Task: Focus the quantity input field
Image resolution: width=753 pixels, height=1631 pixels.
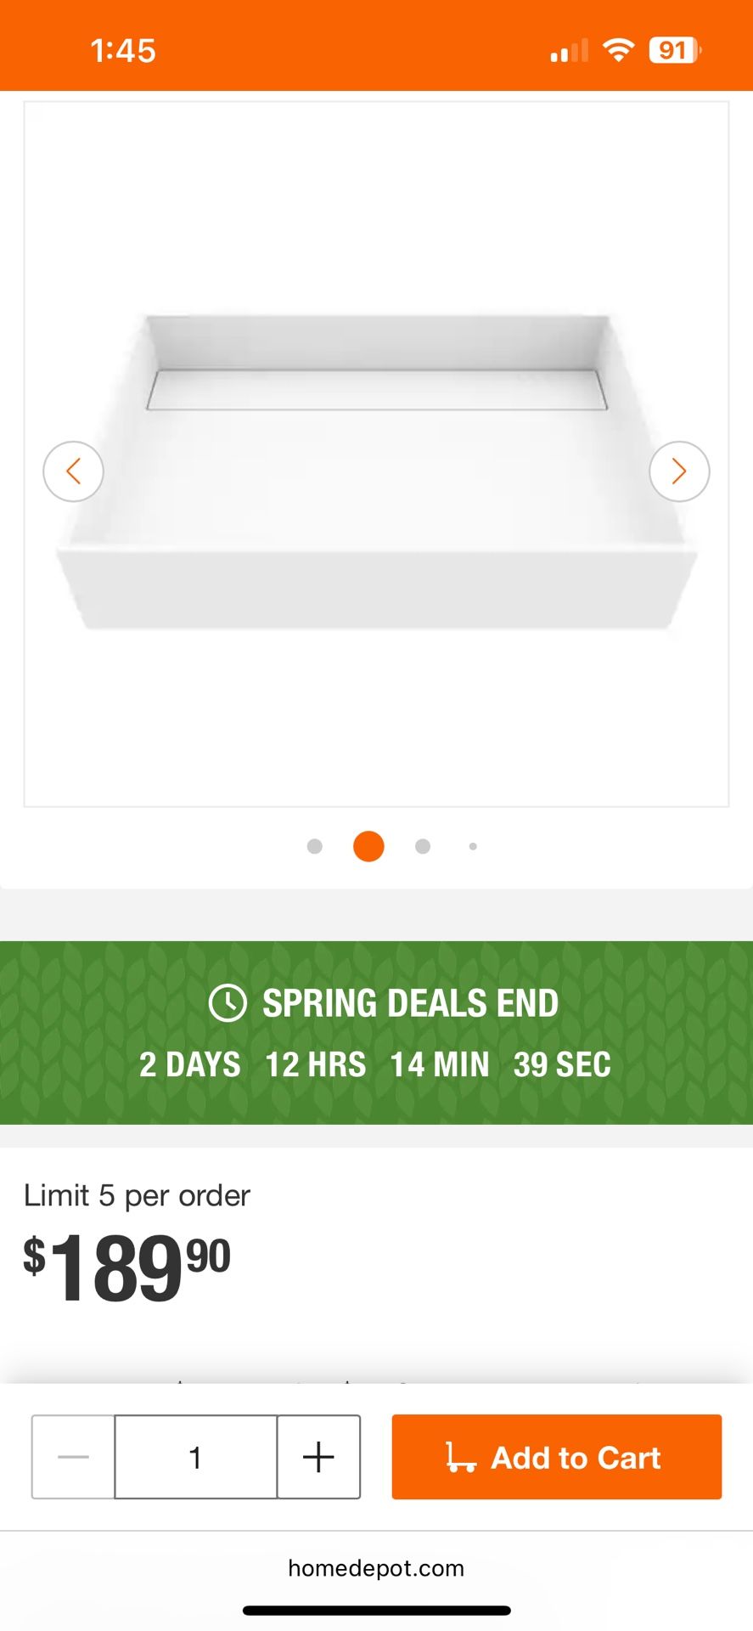Action: click(195, 1457)
